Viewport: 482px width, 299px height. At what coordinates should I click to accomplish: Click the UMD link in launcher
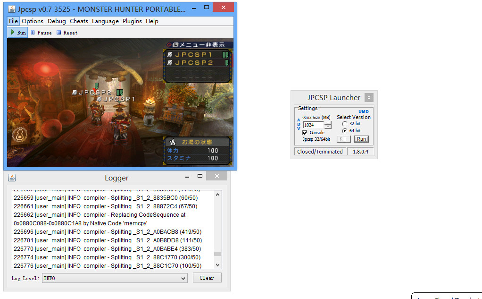tap(363, 111)
